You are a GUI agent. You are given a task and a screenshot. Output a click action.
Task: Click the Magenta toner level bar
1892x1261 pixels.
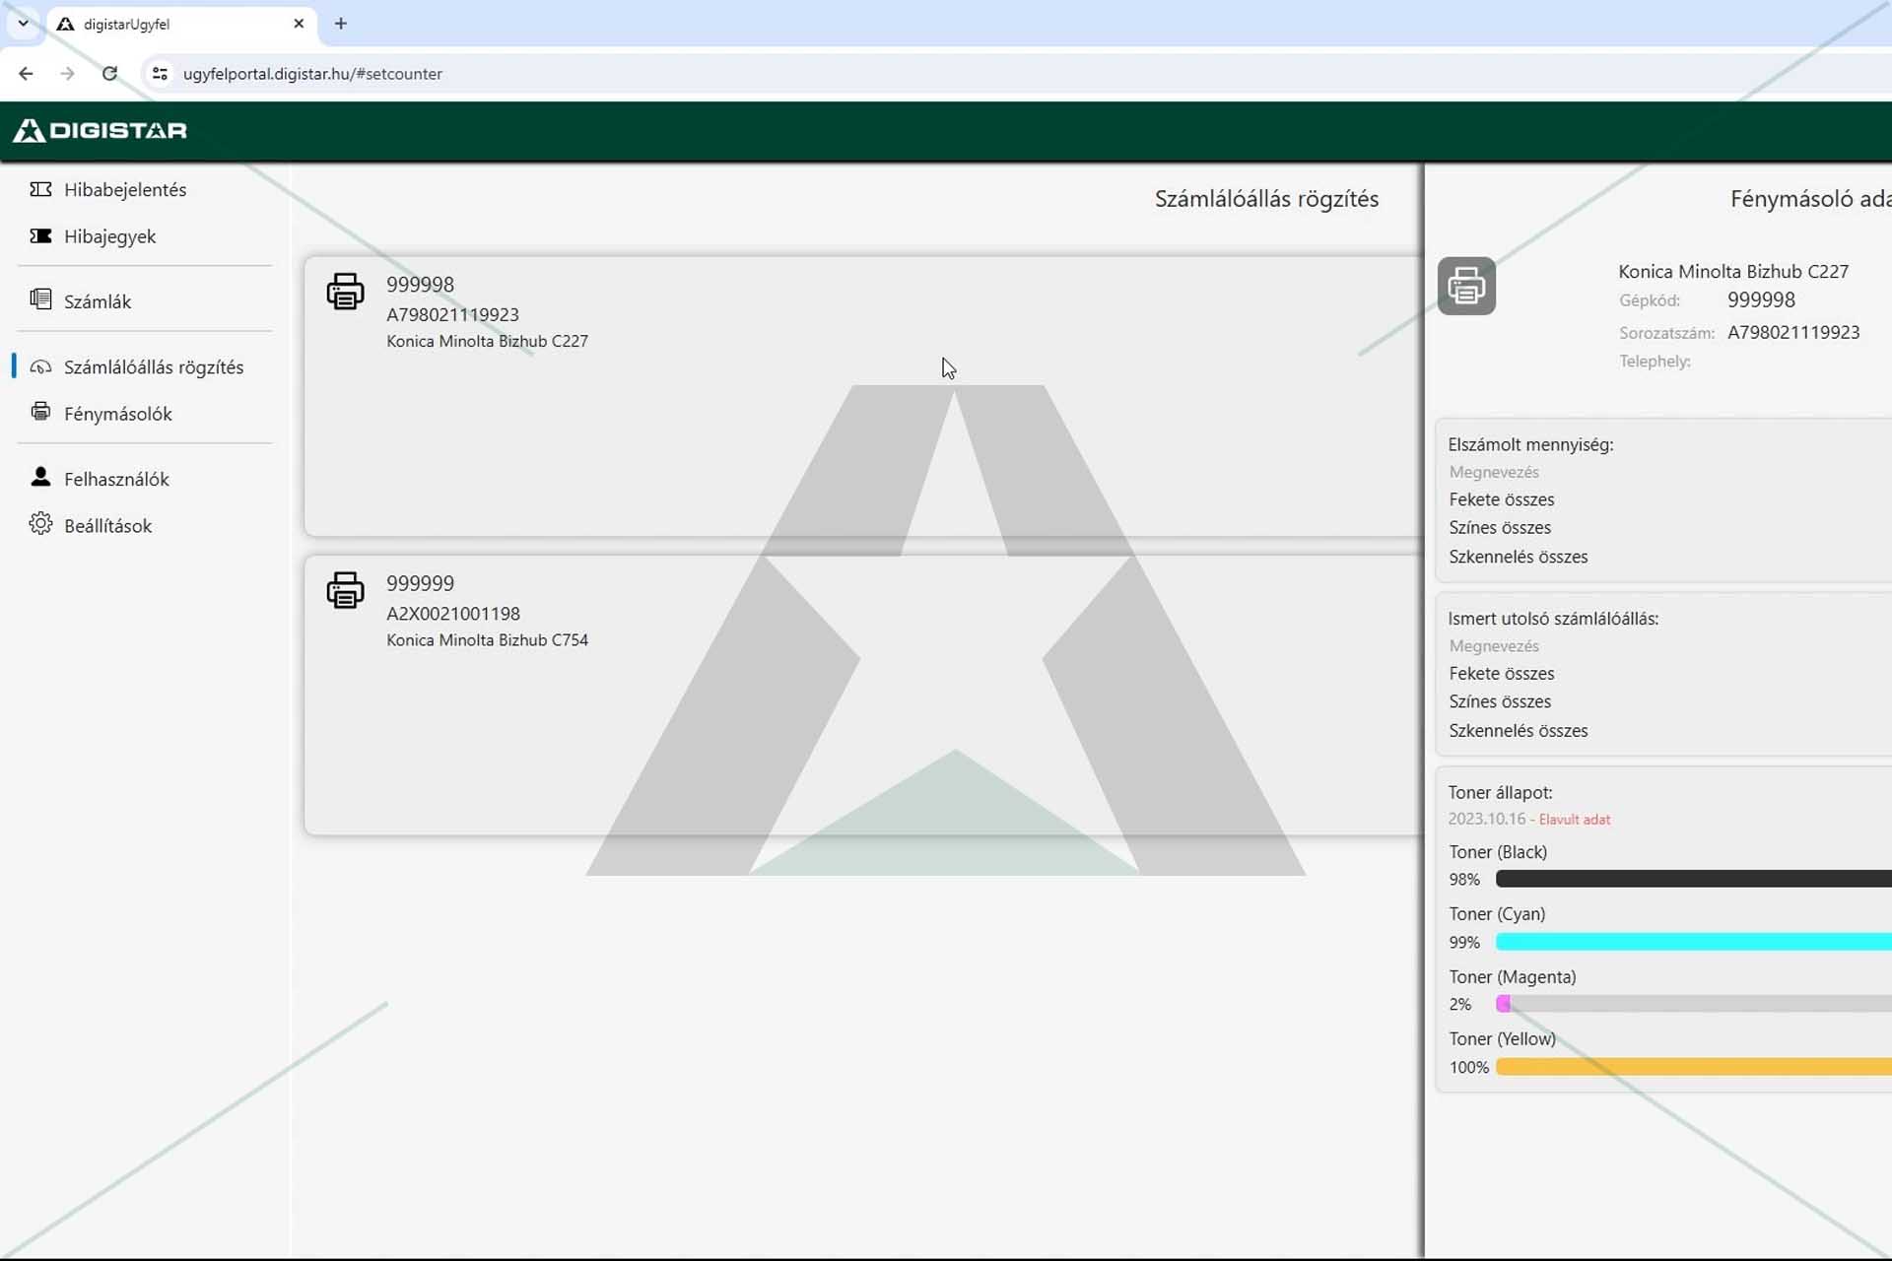1693,1004
